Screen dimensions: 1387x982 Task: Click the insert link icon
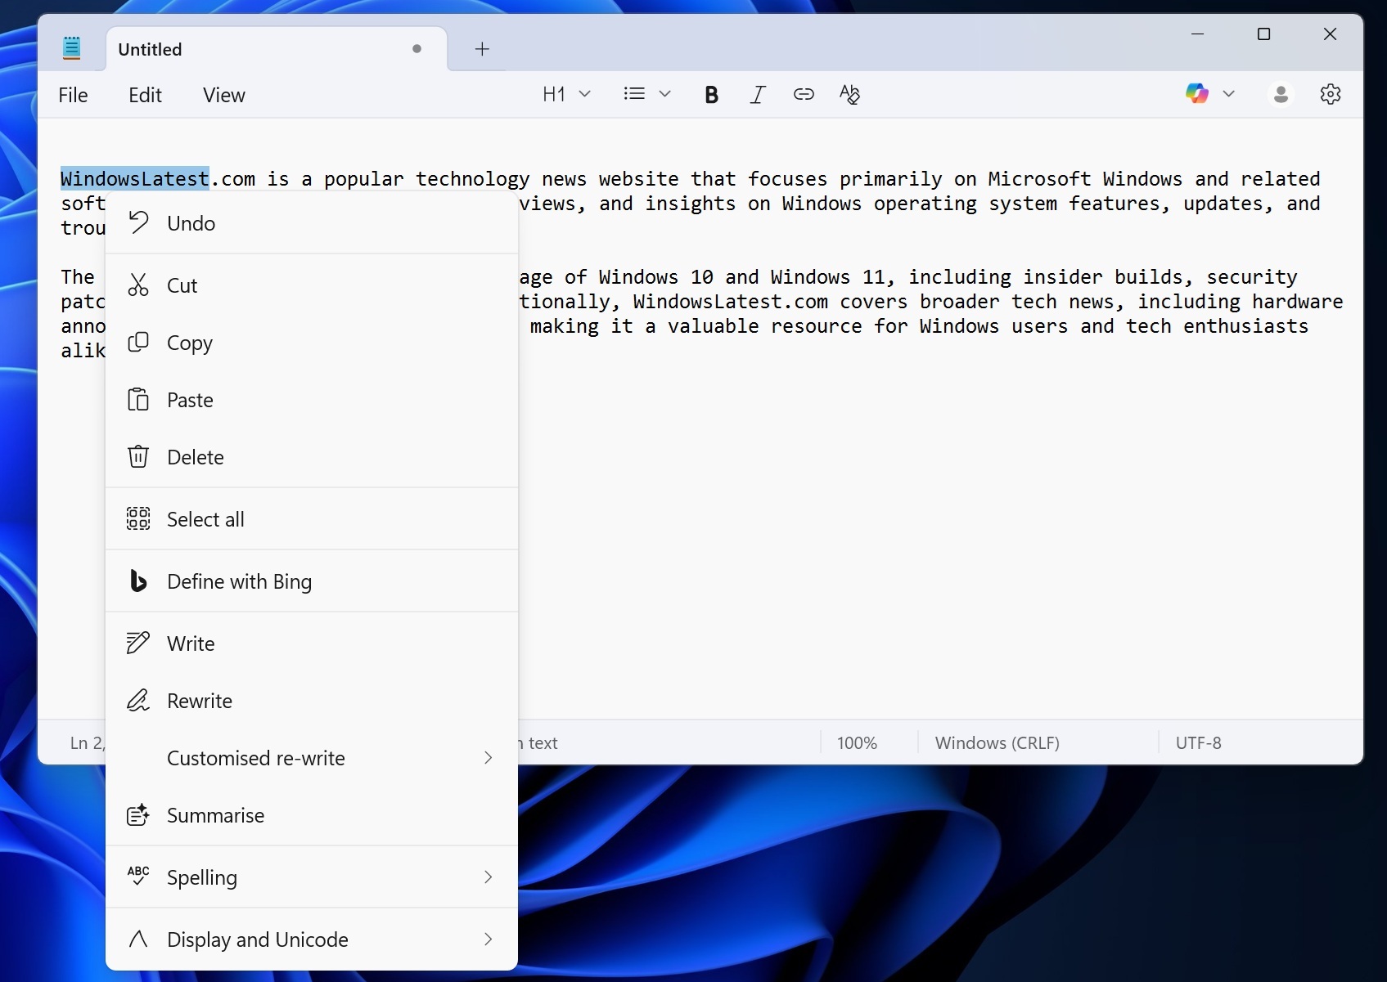(804, 95)
